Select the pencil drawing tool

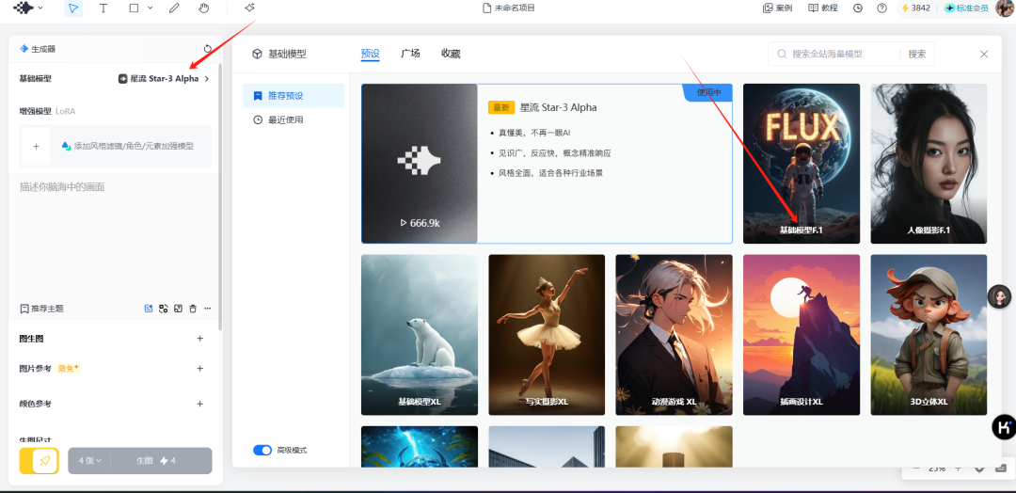coord(174,8)
